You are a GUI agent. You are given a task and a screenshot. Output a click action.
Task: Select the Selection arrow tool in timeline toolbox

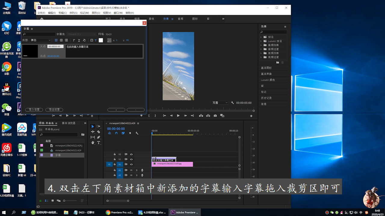tap(93, 126)
